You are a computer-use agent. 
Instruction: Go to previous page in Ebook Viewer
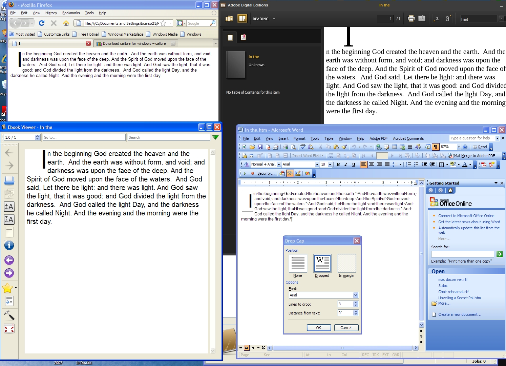(x=9, y=260)
